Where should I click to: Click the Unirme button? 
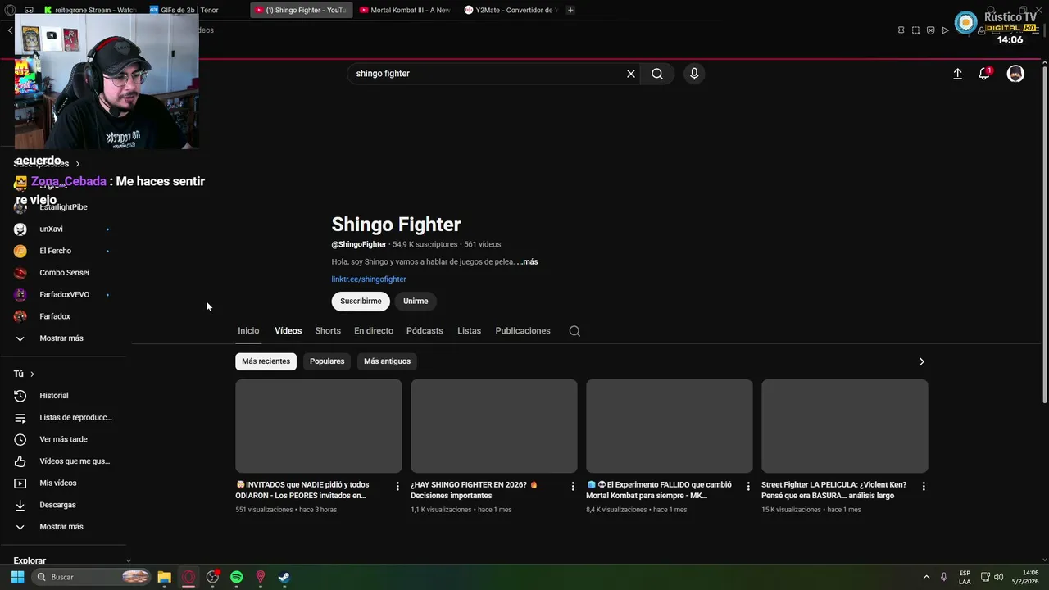(x=416, y=302)
